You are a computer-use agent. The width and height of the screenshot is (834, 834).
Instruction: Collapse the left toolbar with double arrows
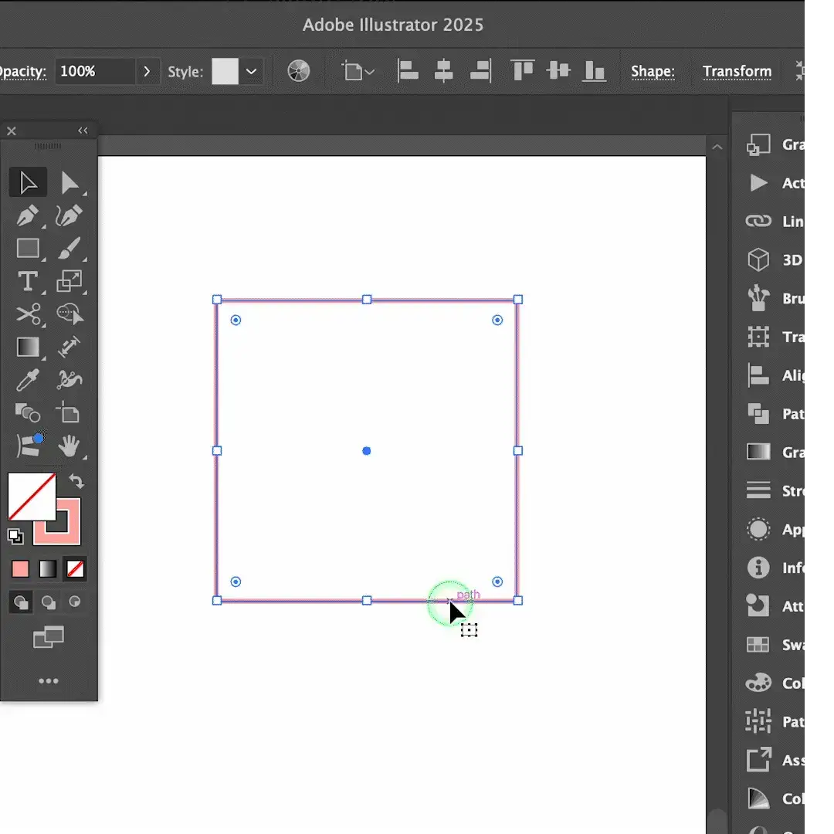point(83,131)
